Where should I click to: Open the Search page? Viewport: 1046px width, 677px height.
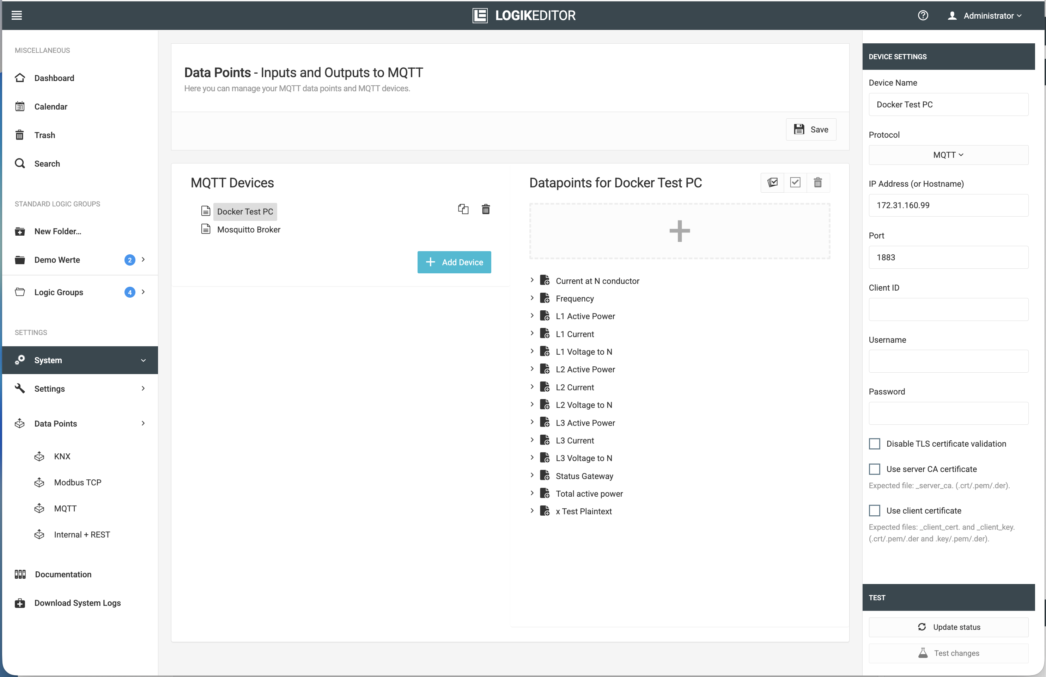click(x=47, y=163)
